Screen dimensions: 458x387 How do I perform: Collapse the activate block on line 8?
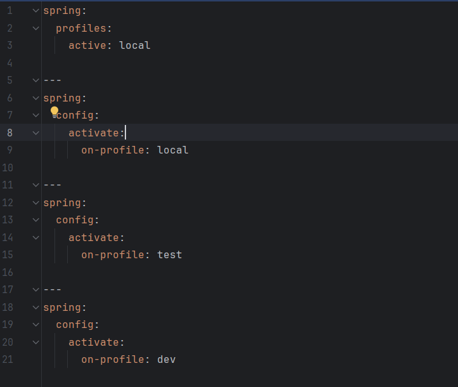click(x=35, y=133)
